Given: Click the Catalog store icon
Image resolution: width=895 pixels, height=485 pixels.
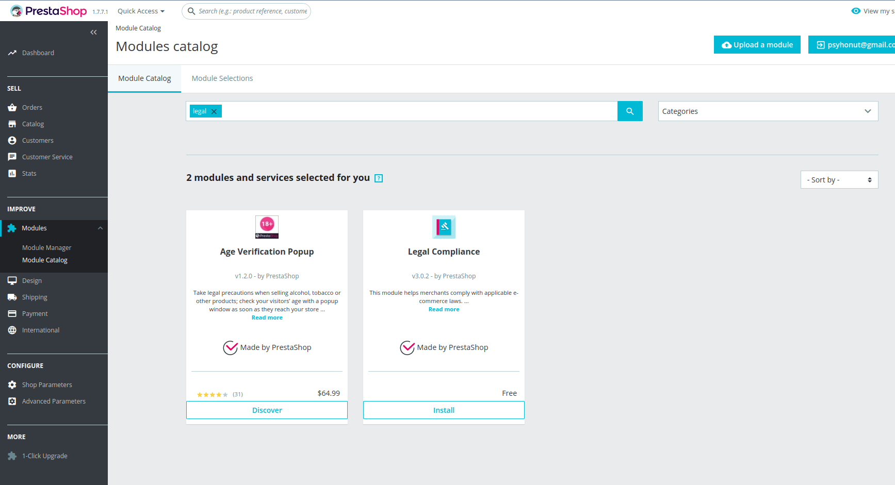Looking at the screenshot, I should click(12, 124).
